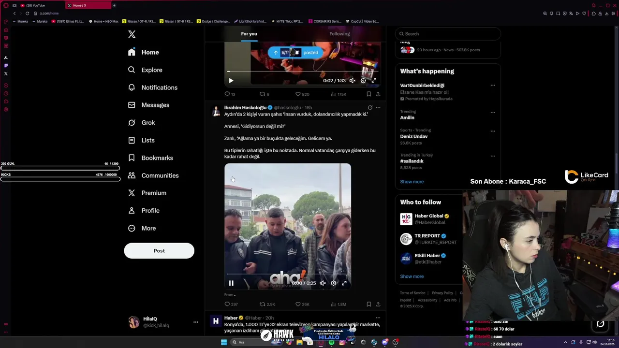Open Notifications in the sidebar

153,87
